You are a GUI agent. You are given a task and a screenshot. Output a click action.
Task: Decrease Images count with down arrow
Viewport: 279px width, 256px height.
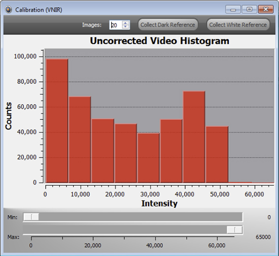[x=125, y=26]
